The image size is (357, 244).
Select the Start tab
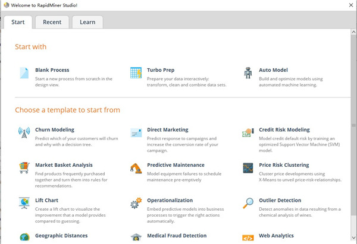(x=17, y=23)
